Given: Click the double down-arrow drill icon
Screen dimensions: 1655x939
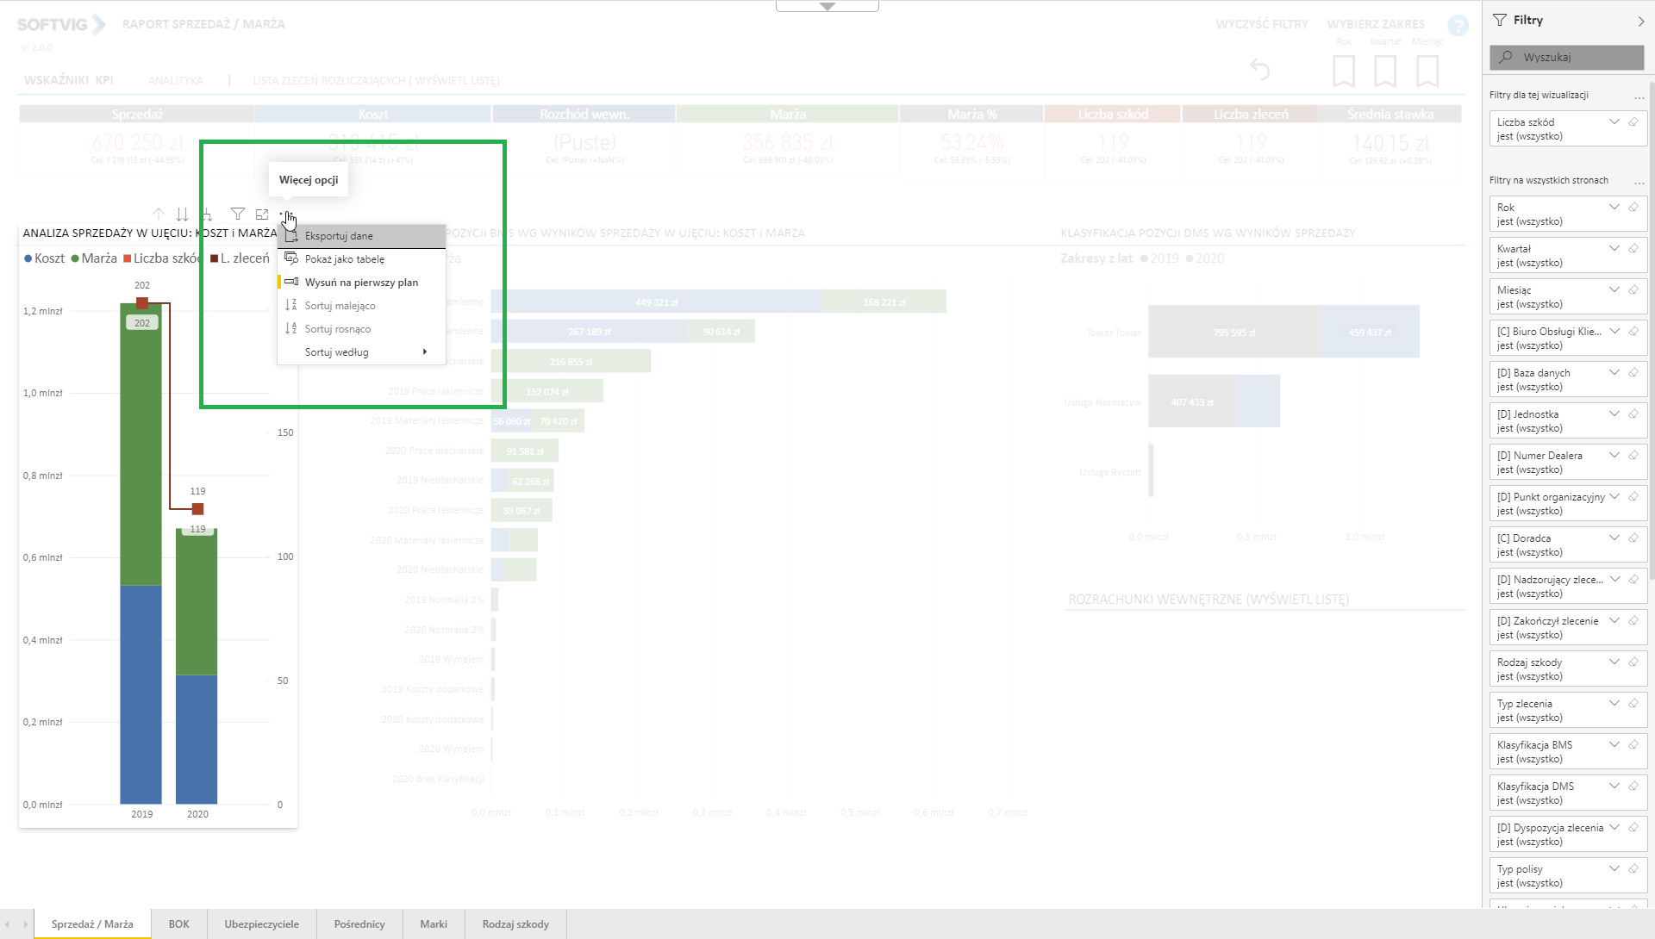Looking at the screenshot, I should pyautogui.click(x=182, y=215).
